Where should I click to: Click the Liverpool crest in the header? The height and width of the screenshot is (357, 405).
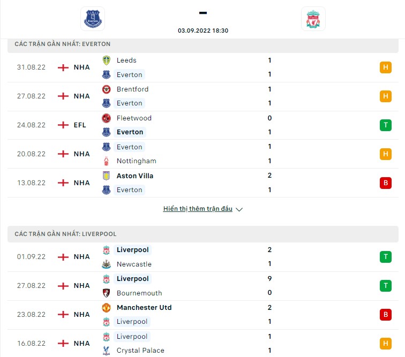(x=313, y=19)
